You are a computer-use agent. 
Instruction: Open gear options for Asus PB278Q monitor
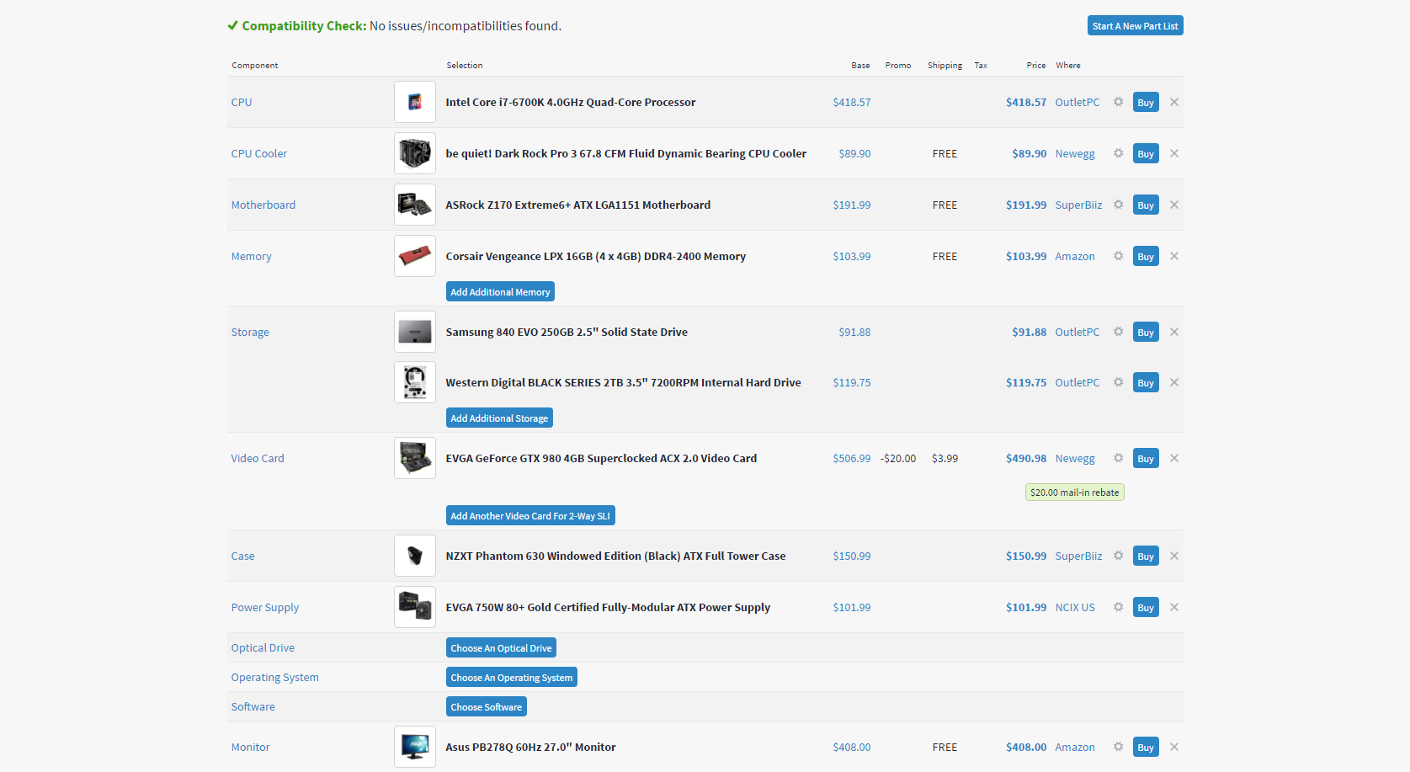pos(1118,747)
